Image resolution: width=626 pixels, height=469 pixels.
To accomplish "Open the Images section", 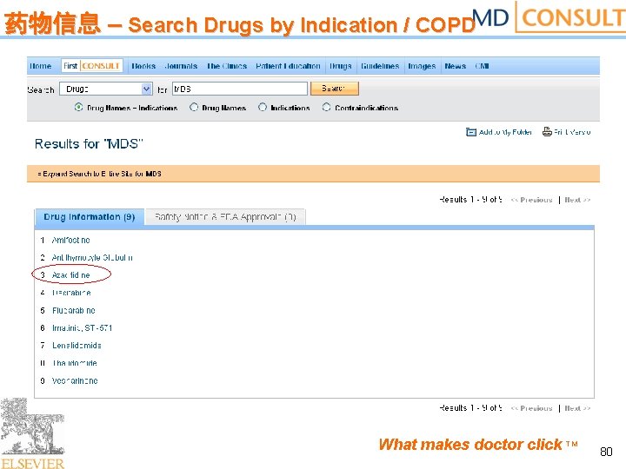I will (422, 66).
